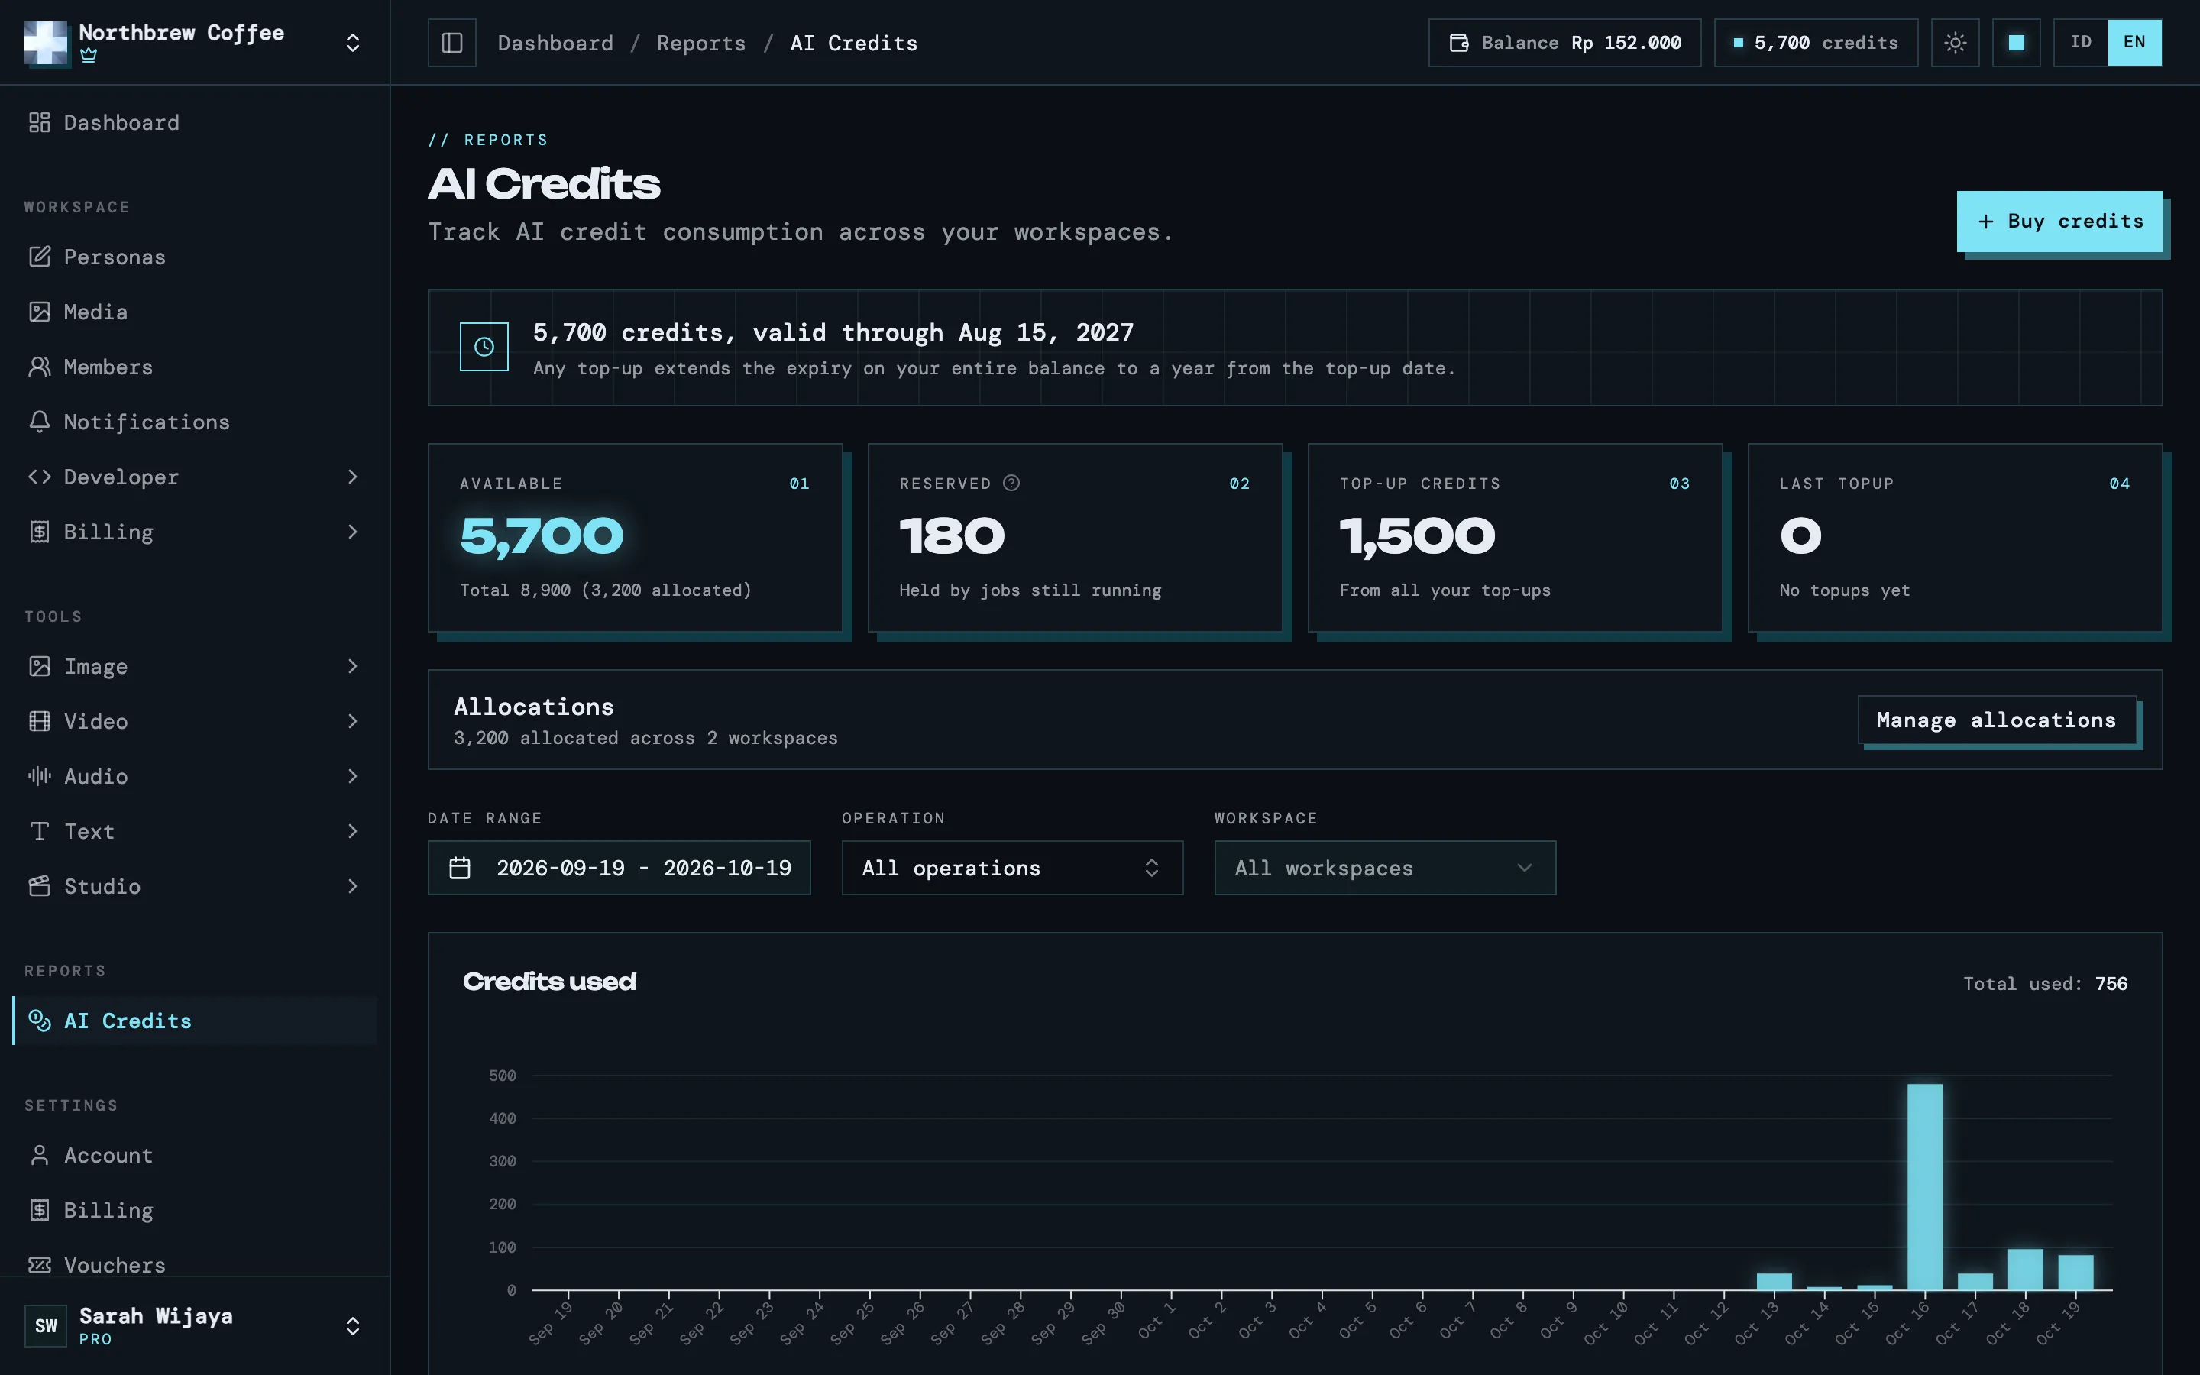
Task: Click the Audio waveform icon
Action: pyautogui.click(x=39, y=775)
